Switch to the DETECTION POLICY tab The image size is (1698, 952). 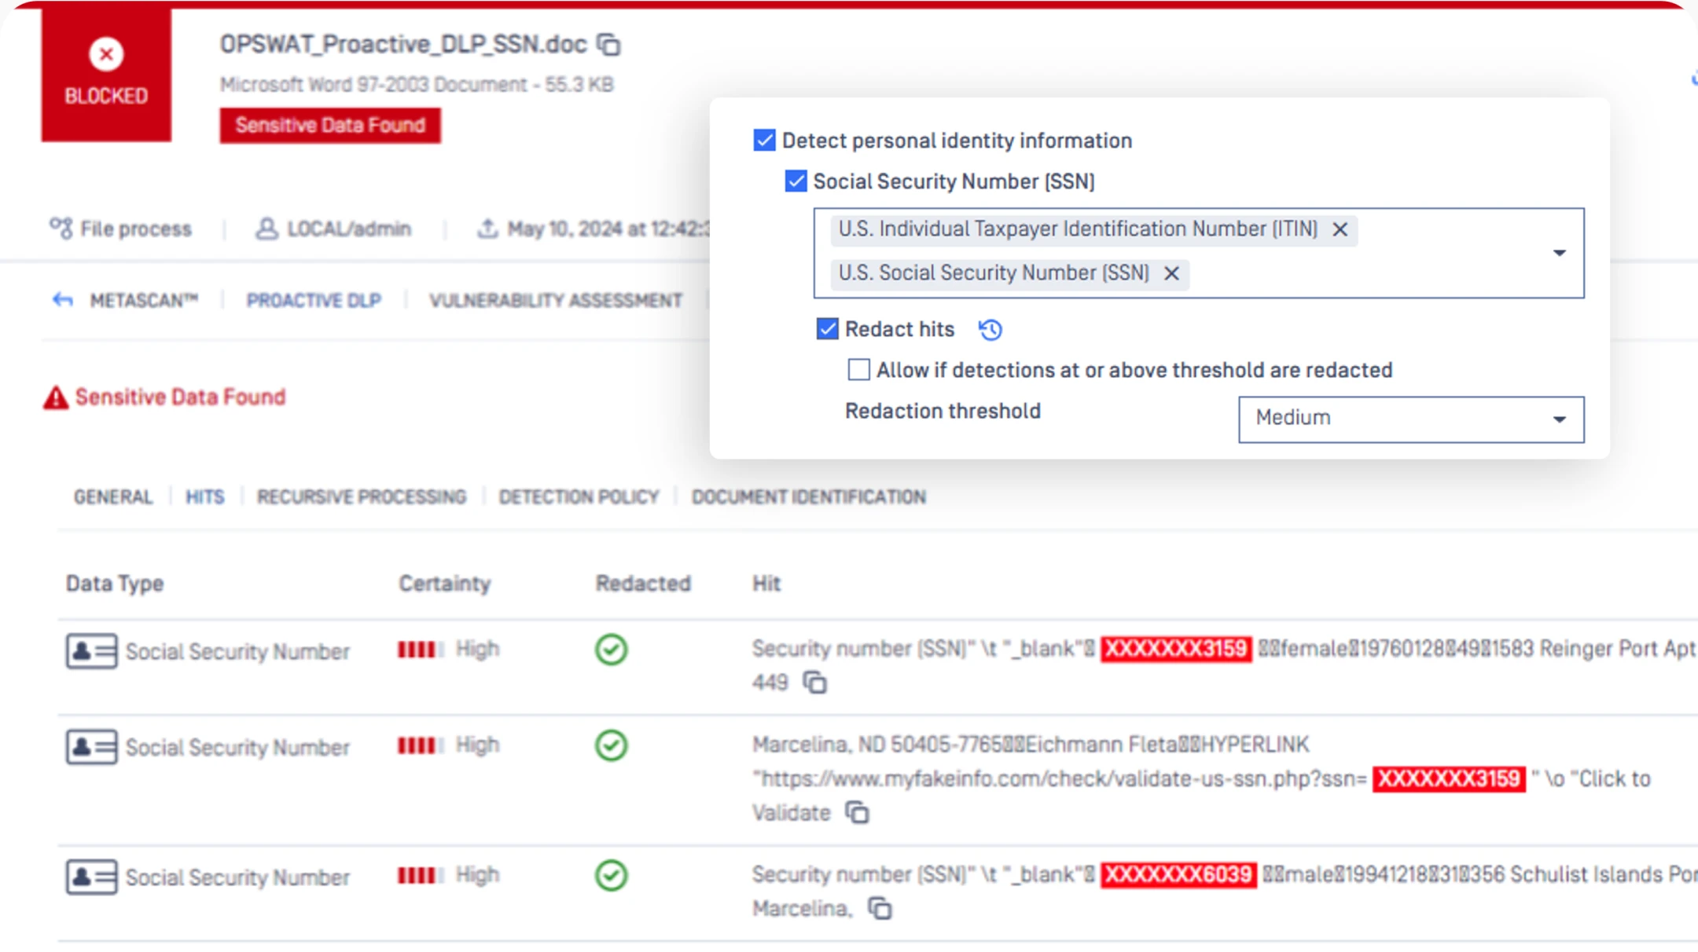click(579, 497)
